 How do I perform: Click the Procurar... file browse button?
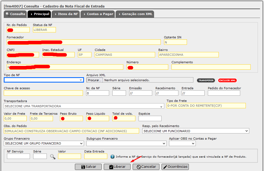coord(95,80)
